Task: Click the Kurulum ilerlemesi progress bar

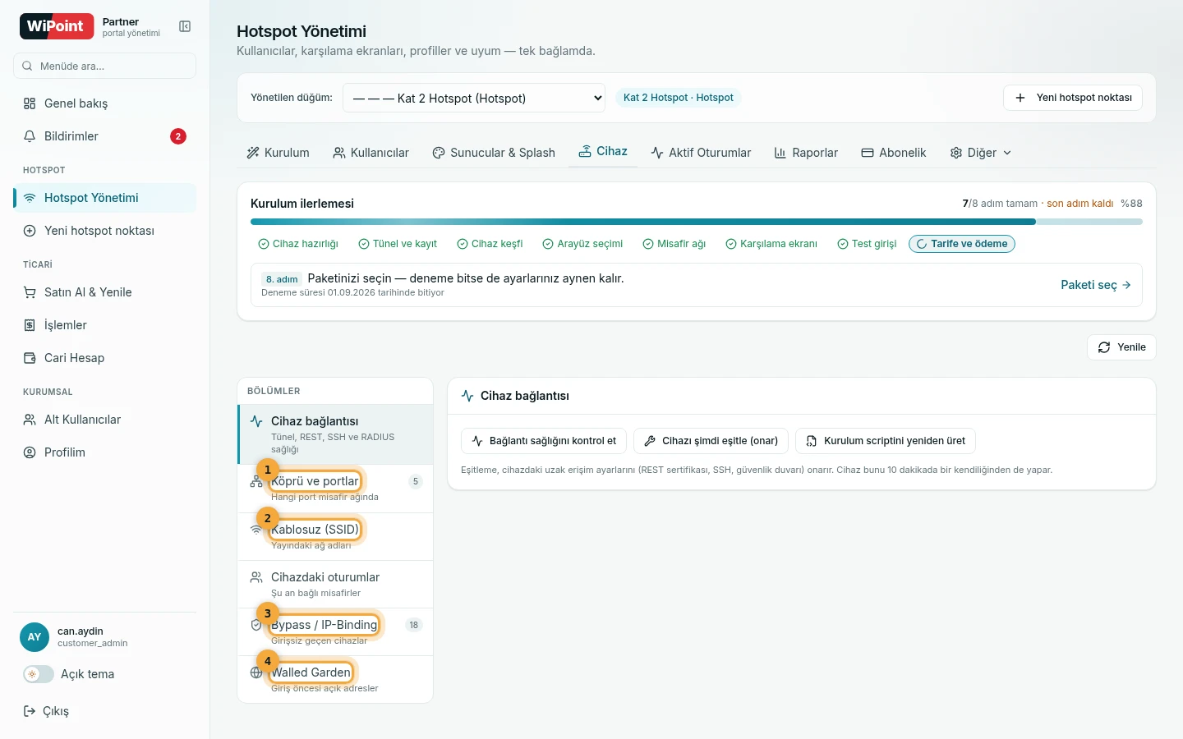Action: click(697, 222)
